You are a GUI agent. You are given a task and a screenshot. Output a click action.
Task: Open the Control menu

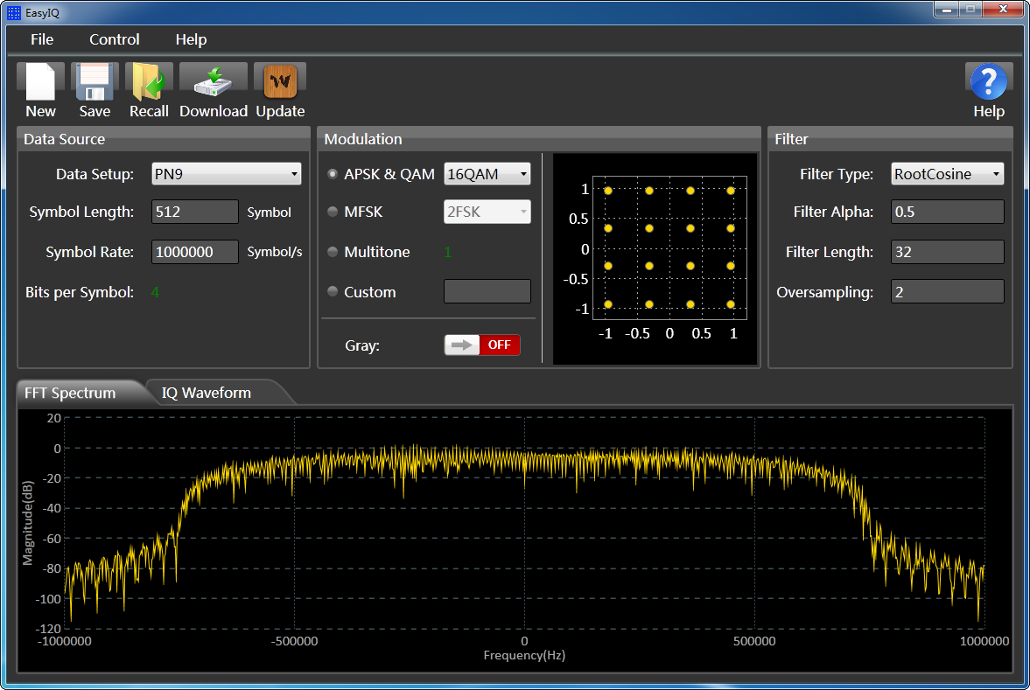pos(115,39)
